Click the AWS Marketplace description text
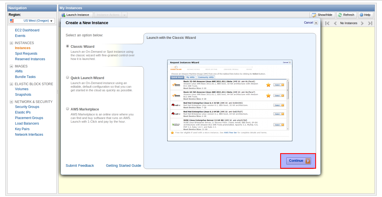Viewport: 382px width, 197px height. [x=102, y=118]
